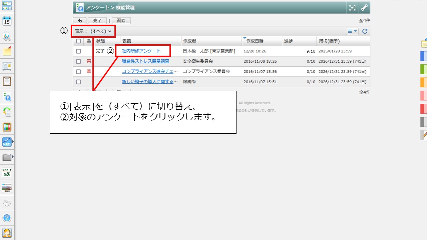Open the 社内研修アンケート survey link
This screenshot has height=240, width=427.
(x=141, y=51)
